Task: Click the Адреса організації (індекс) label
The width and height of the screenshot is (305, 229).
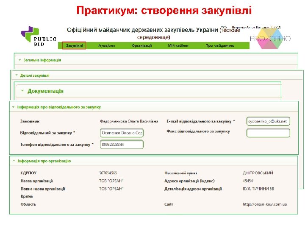Action: coord(189,181)
